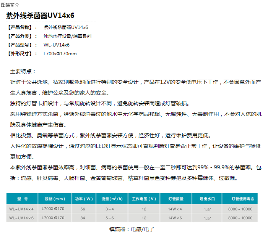Click the 型号 table column header

pyautogui.click(x=22, y=199)
